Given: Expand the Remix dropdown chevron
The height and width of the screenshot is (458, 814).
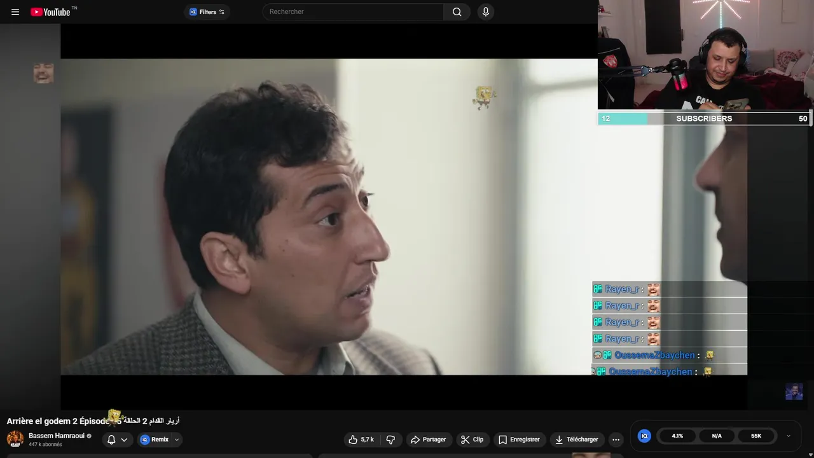Looking at the screenshot, I should tap(177, 440).
